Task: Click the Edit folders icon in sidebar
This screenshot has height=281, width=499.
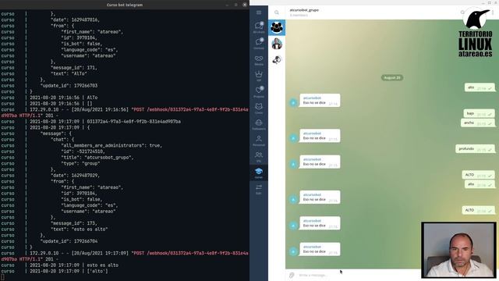Action: click(259, 189)
